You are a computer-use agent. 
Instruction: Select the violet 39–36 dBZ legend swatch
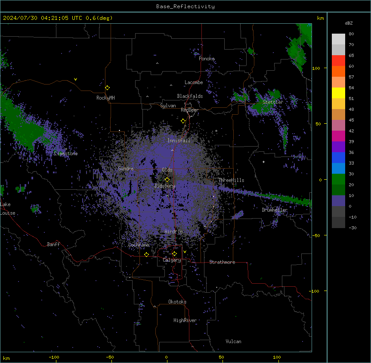(338, 147)
